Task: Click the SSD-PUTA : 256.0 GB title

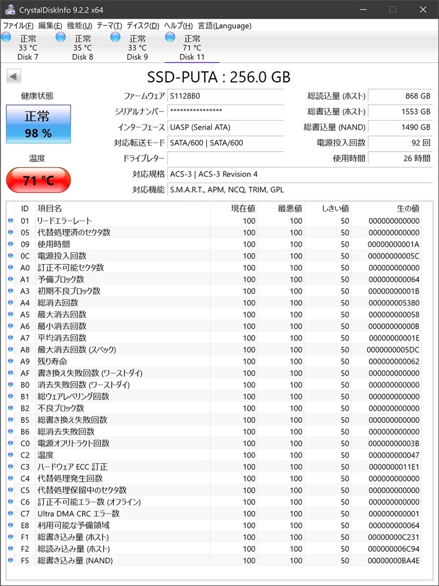Action: [219, 77]
